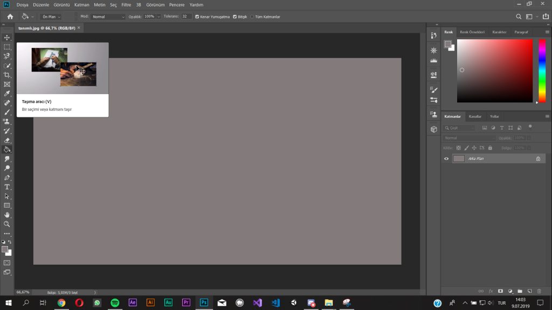
Task: Open the Filtre menu
Action: point(126,4)
